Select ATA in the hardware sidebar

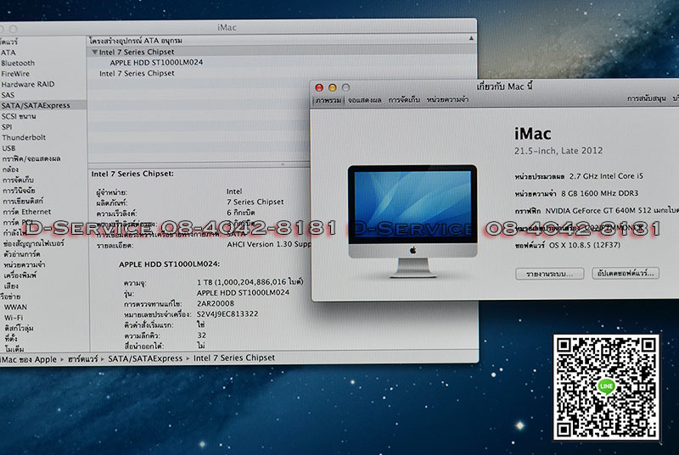[x=8, y=53]
